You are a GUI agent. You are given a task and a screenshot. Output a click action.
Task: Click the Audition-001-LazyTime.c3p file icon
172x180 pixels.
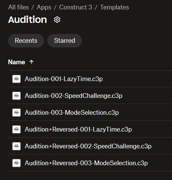16,79
